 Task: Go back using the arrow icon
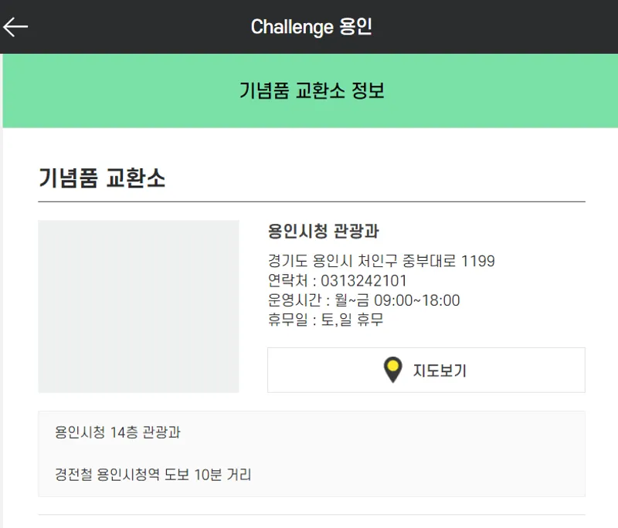[x=15, y=27]
